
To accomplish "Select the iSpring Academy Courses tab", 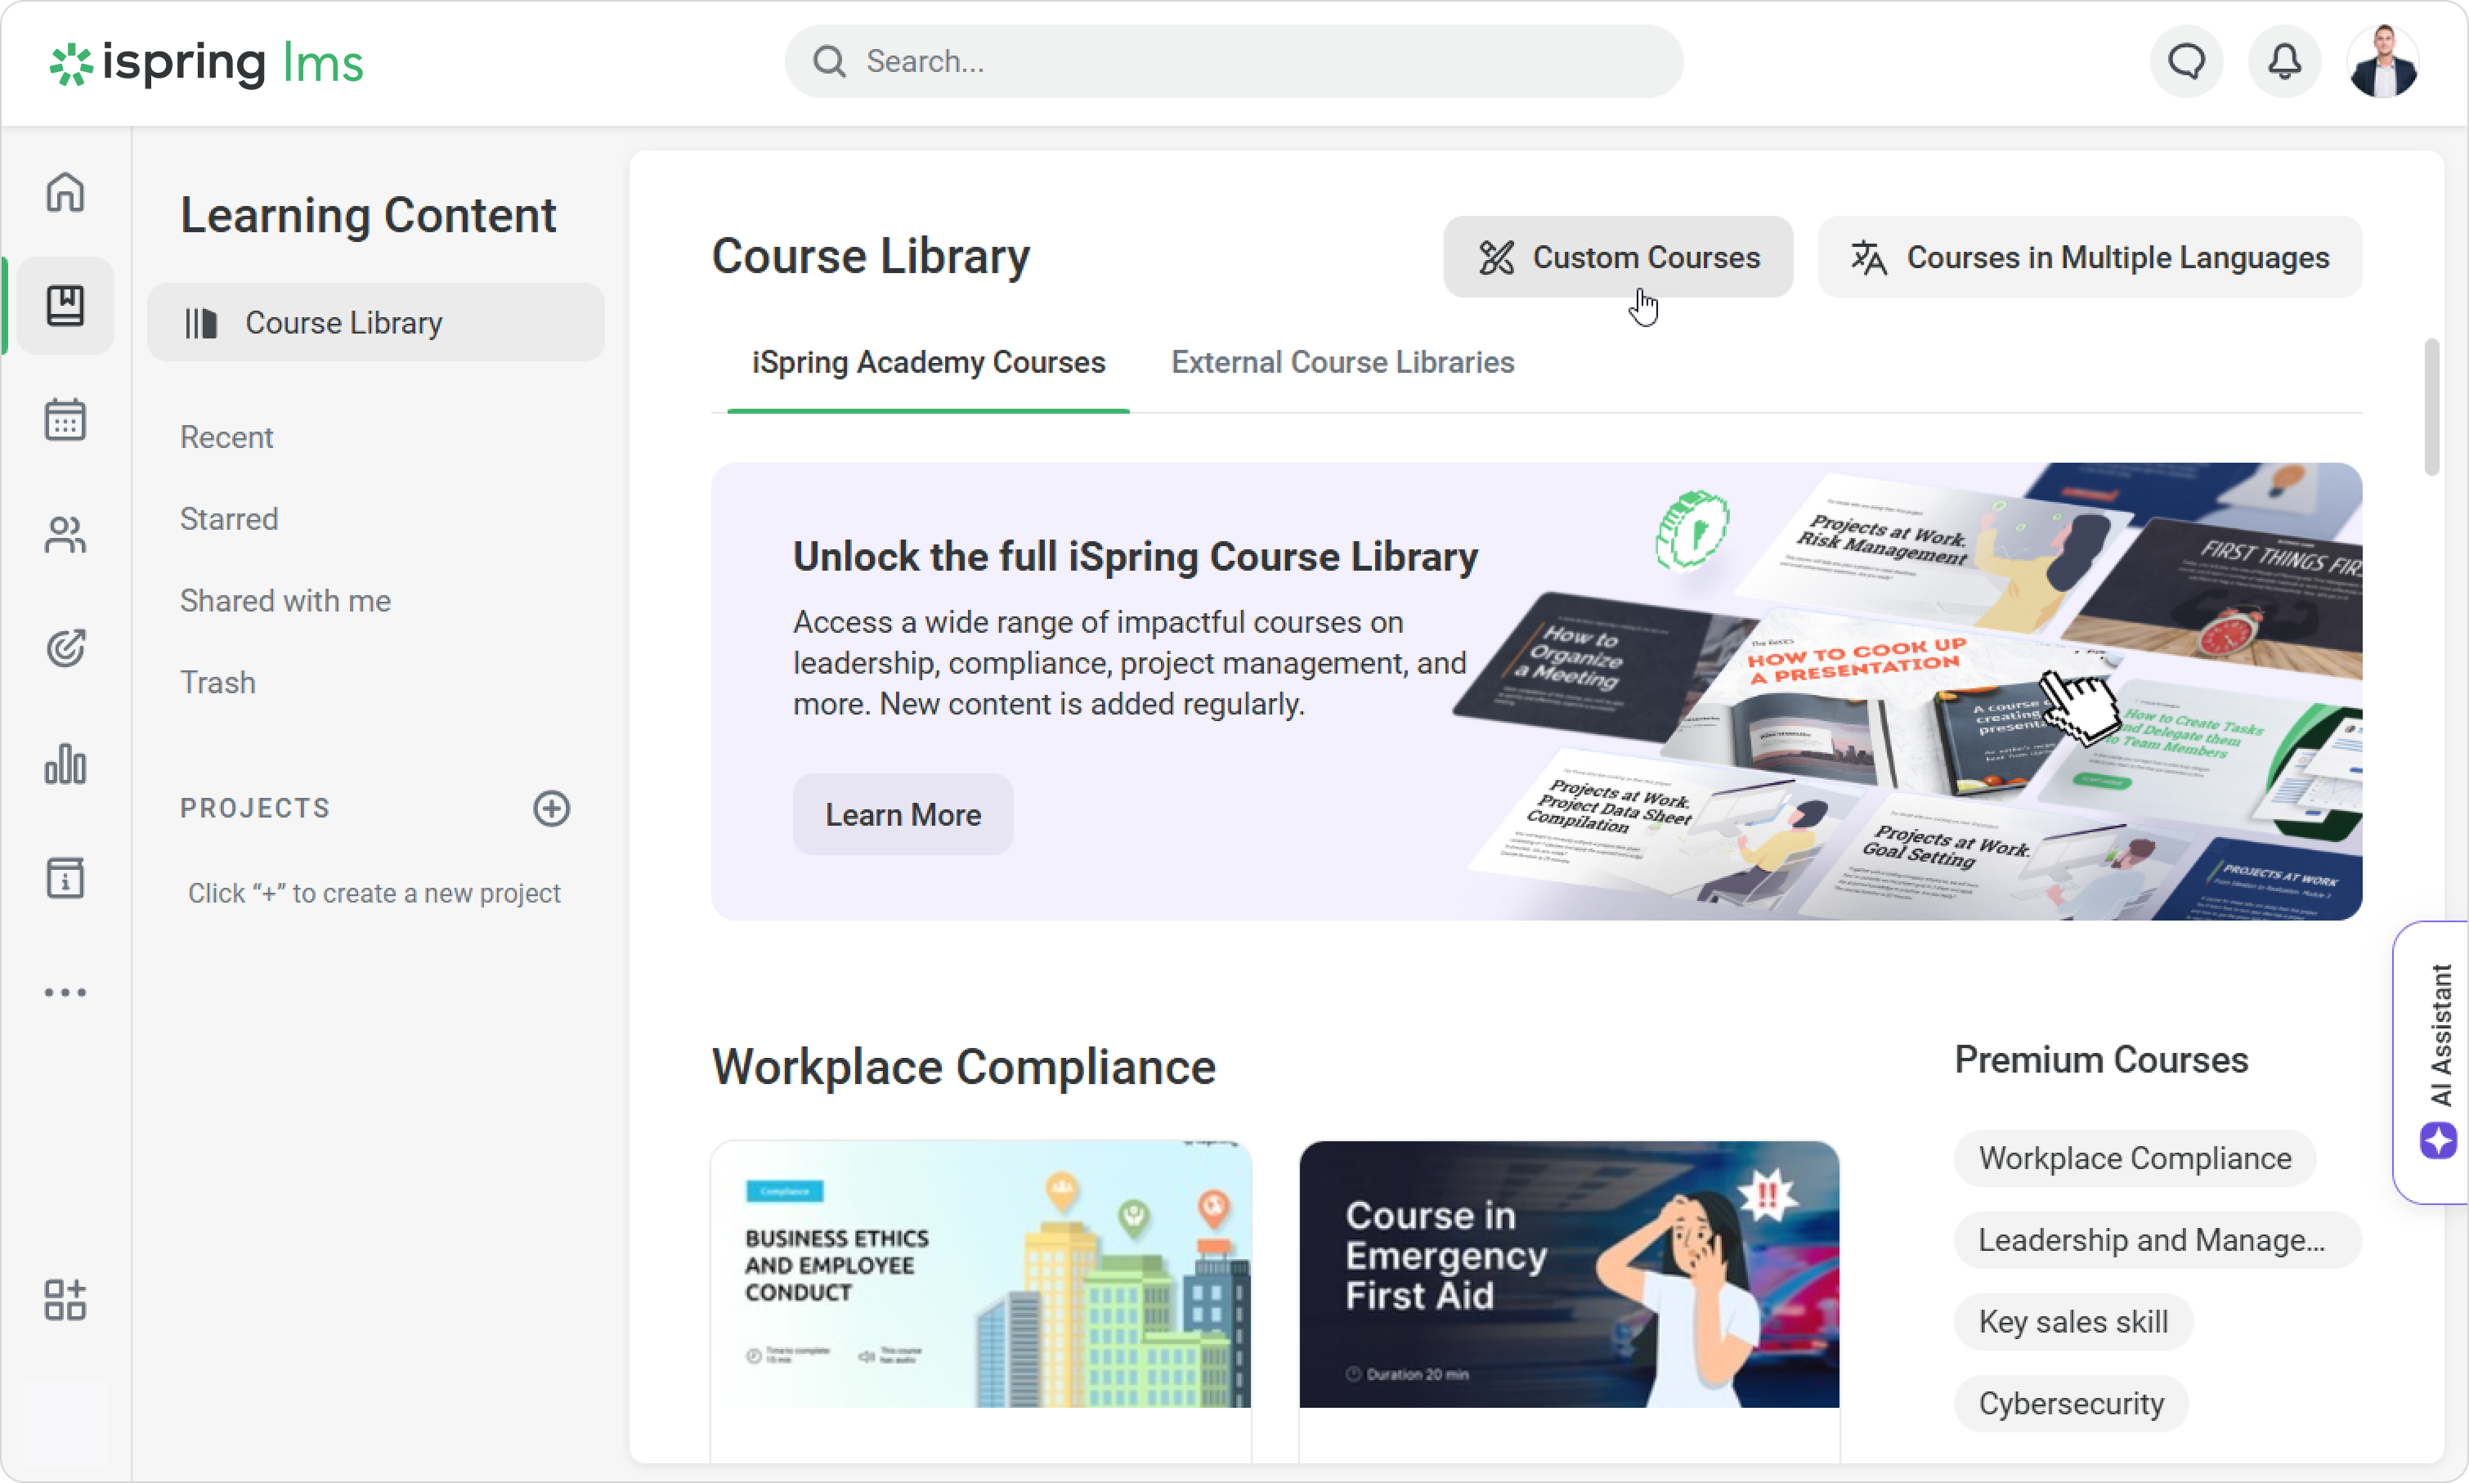I will tap(928, 361).
